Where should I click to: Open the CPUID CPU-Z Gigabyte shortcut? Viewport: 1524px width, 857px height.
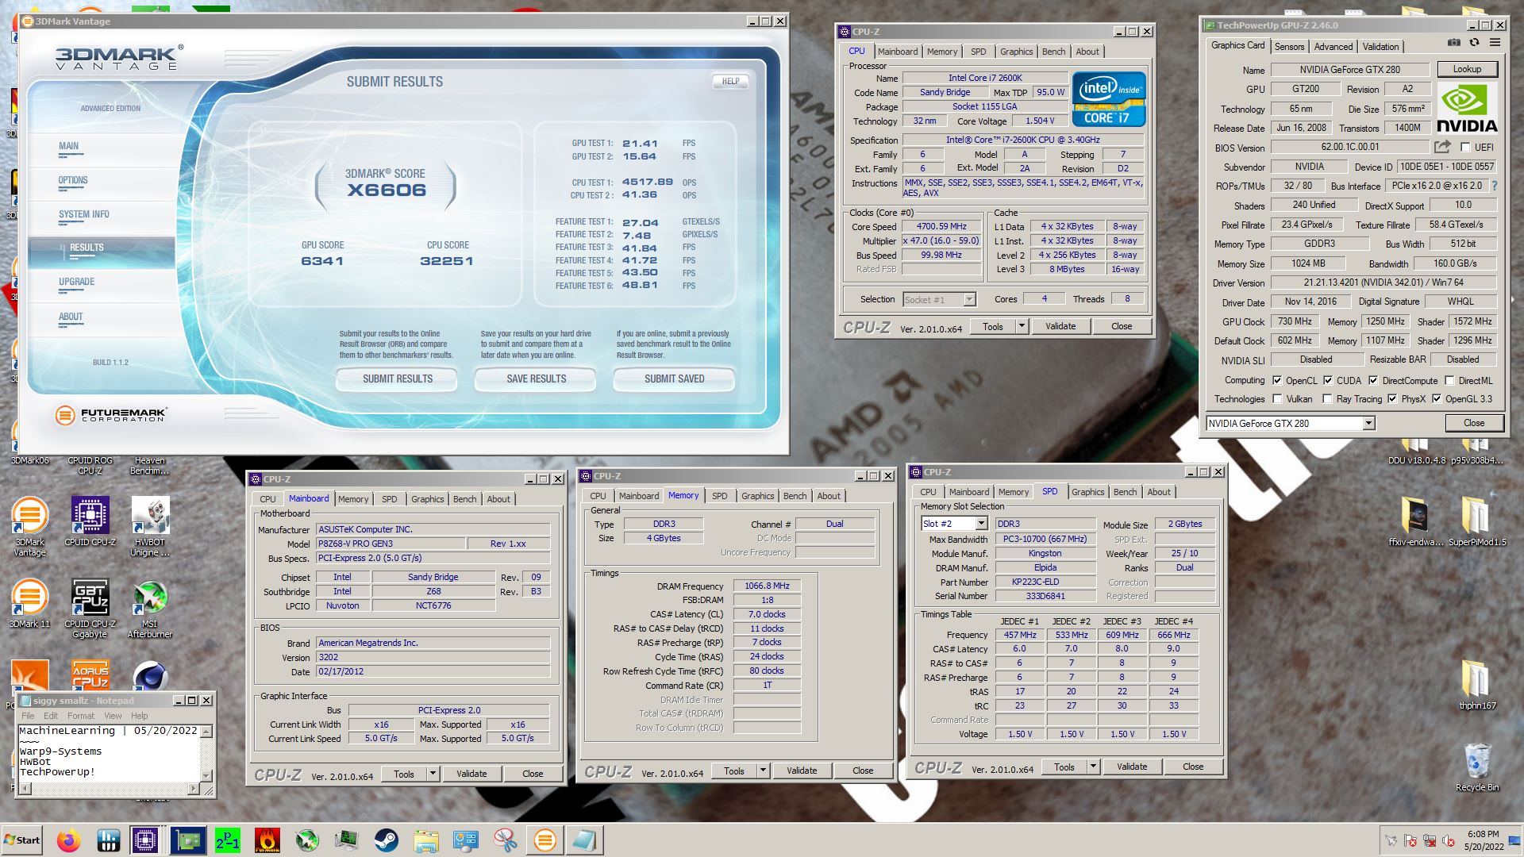pyautogui.click(x=90, y=609)
